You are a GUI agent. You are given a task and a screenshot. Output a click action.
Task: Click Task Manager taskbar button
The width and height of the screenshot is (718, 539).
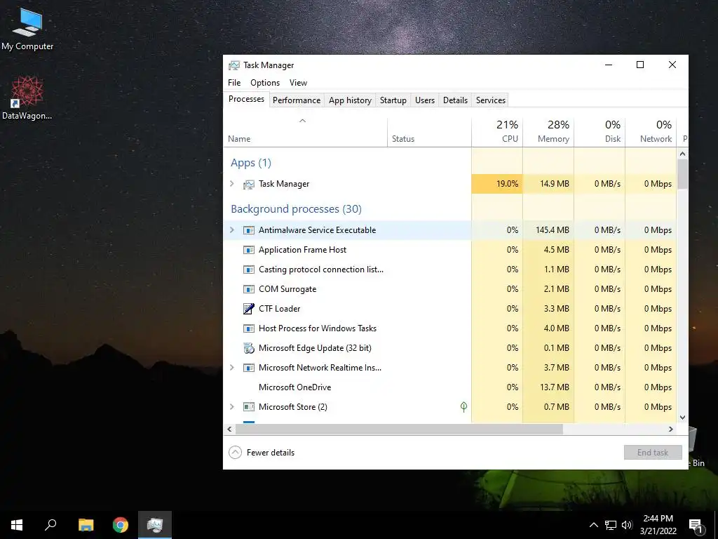point(155,525)
